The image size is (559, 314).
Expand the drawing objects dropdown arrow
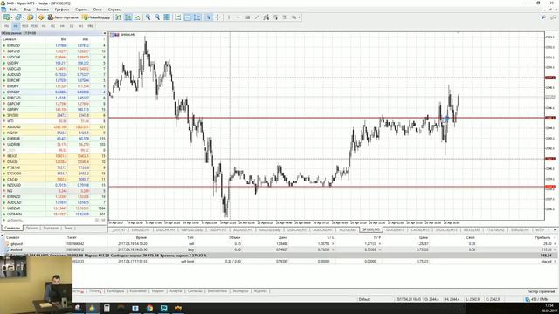[x=300, y=17]
